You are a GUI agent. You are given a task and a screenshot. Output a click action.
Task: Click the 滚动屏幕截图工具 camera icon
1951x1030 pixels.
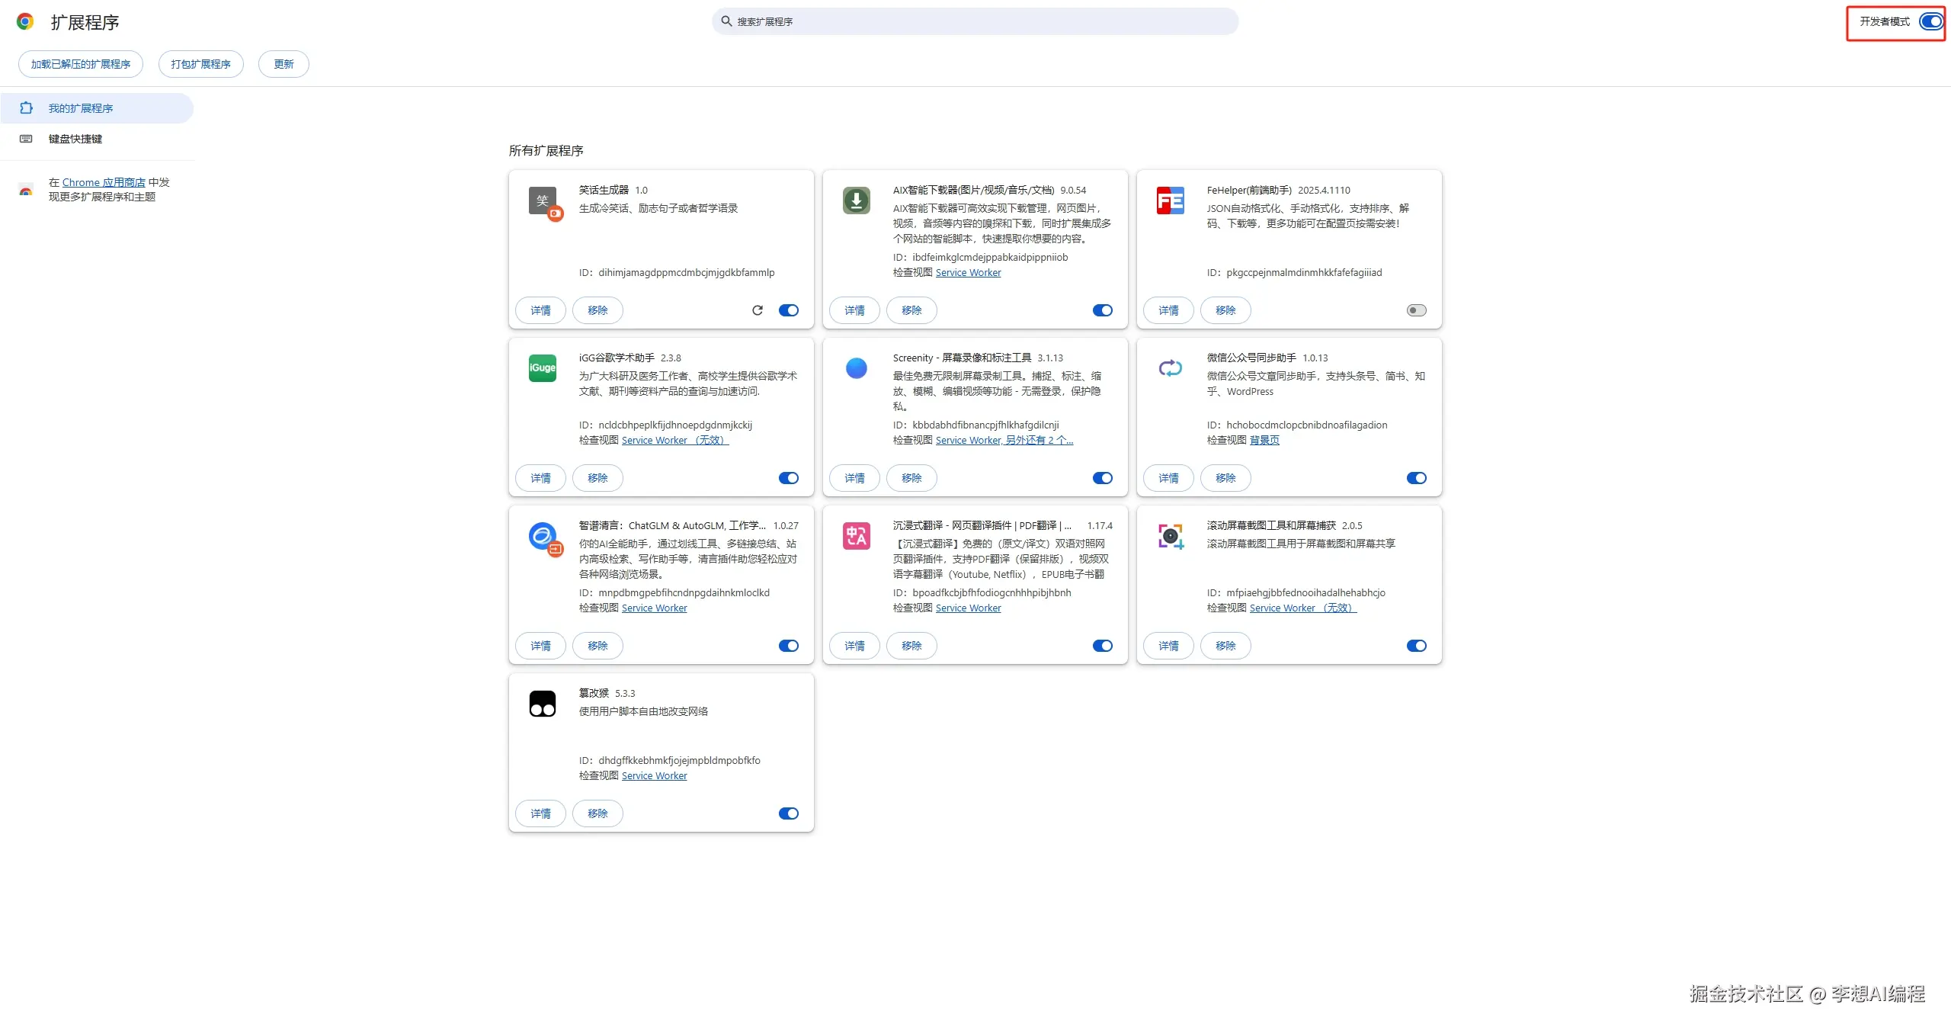coord(1170,536)
